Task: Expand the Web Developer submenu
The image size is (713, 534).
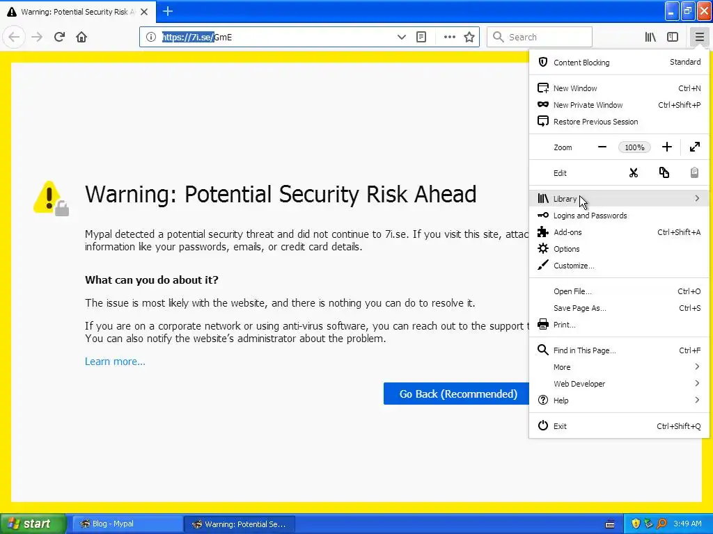Action: [x=619, y=384]
